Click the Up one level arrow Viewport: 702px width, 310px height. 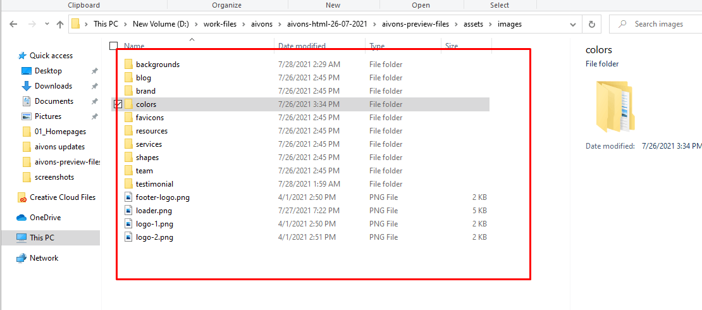tap(60, 25)
